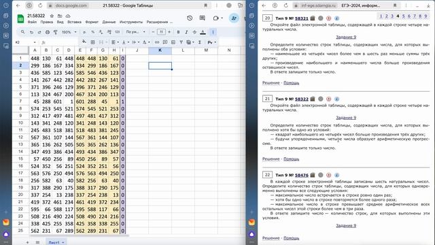Go to page 5 in pagination
The image size is (435, 245).
[403, 16]
